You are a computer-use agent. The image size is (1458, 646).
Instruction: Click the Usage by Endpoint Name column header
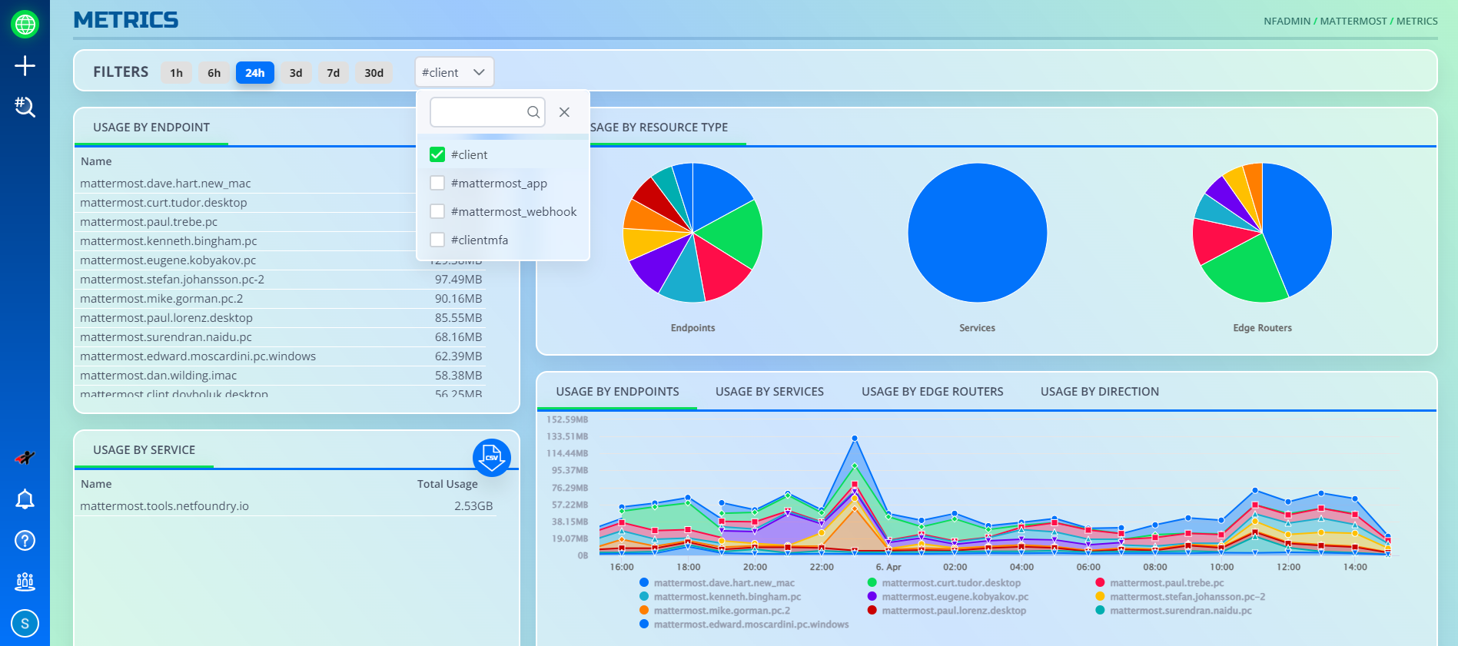pos(96,161)
